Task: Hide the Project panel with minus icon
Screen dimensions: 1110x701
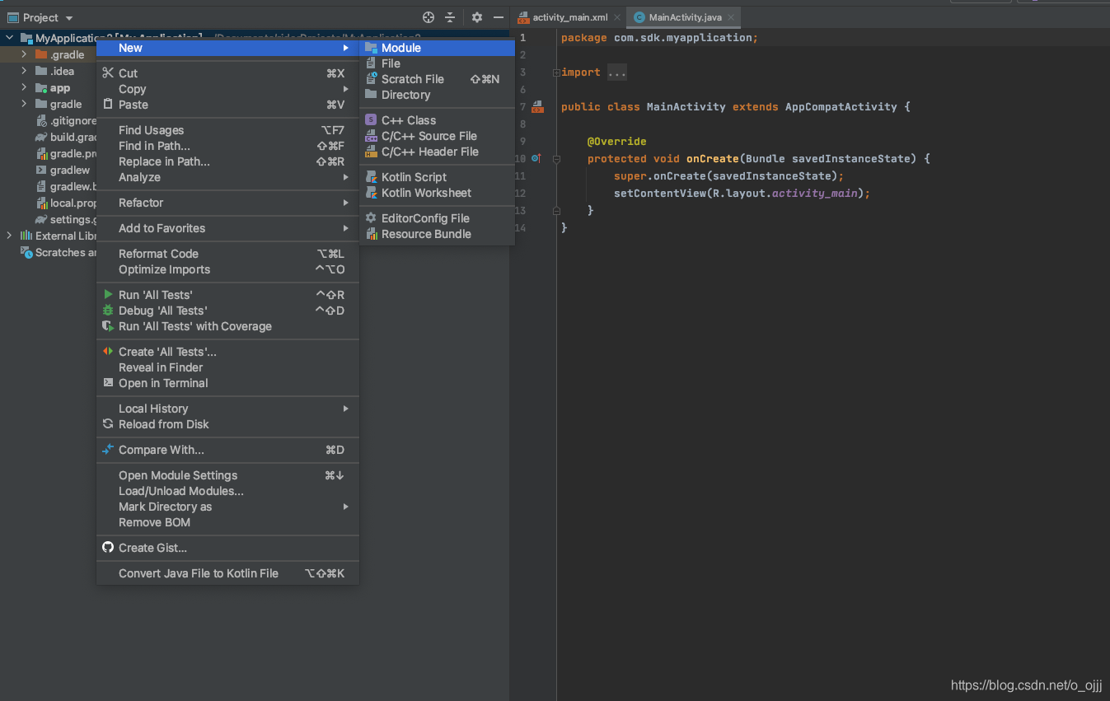Action: click(499, 17)
